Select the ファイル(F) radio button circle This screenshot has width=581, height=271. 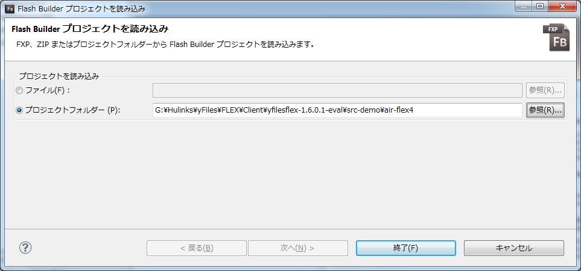coord(19,90)
